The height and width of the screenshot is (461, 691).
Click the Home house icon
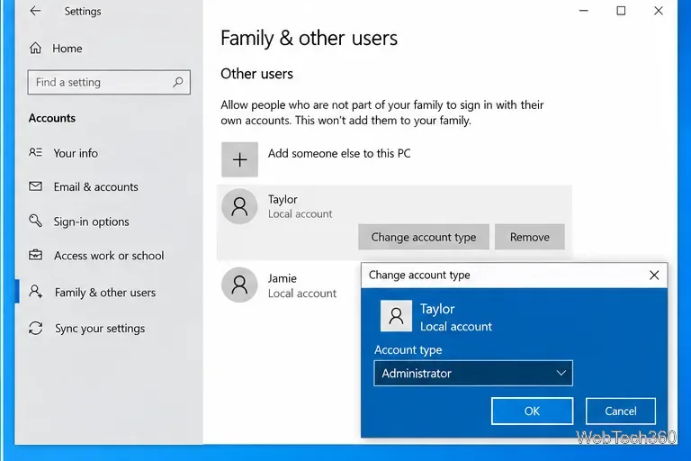(36, 48)
